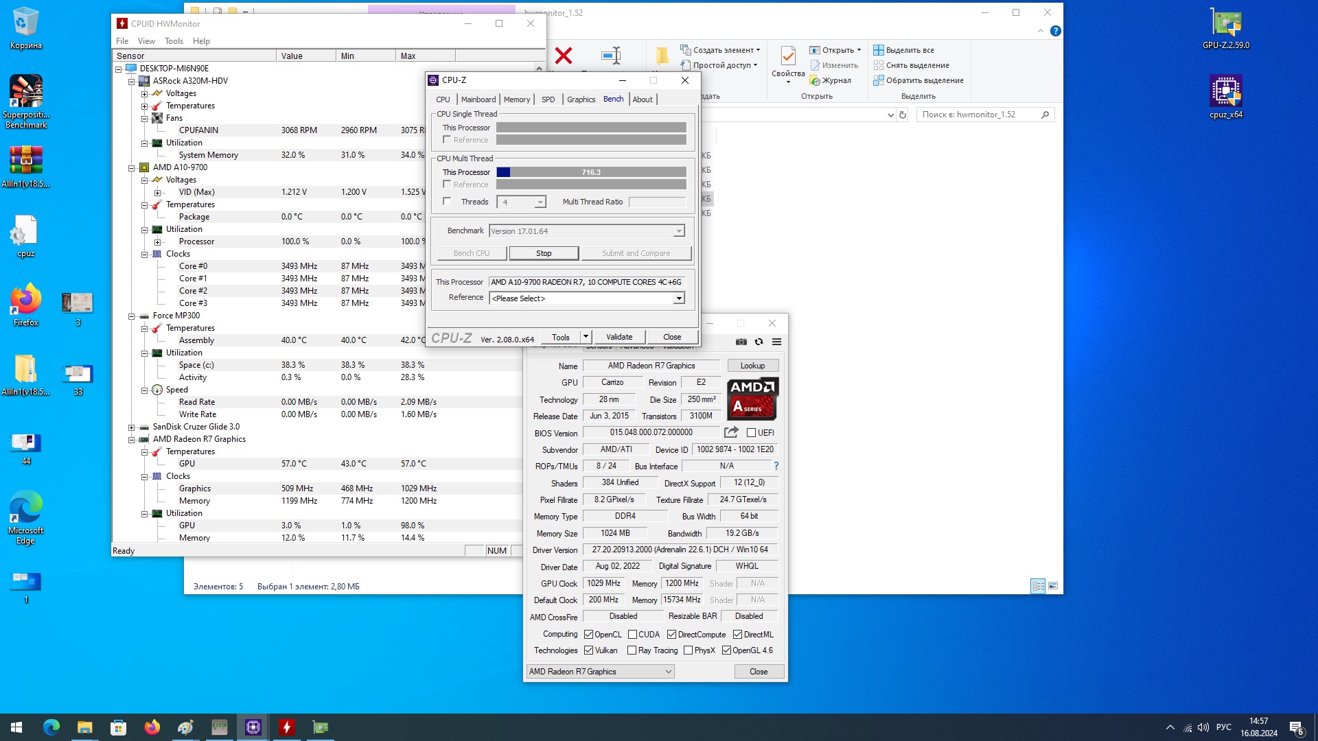
Task: Open the Reference Please Select dropdown
Action: (679, 298)
